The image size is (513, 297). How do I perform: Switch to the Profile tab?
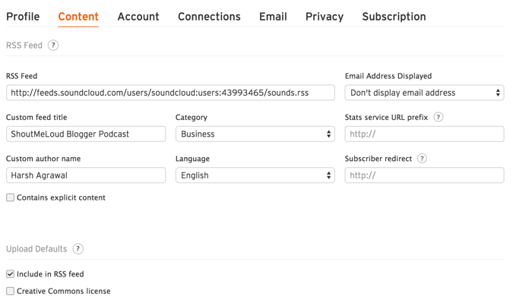[x=23, y=17]
